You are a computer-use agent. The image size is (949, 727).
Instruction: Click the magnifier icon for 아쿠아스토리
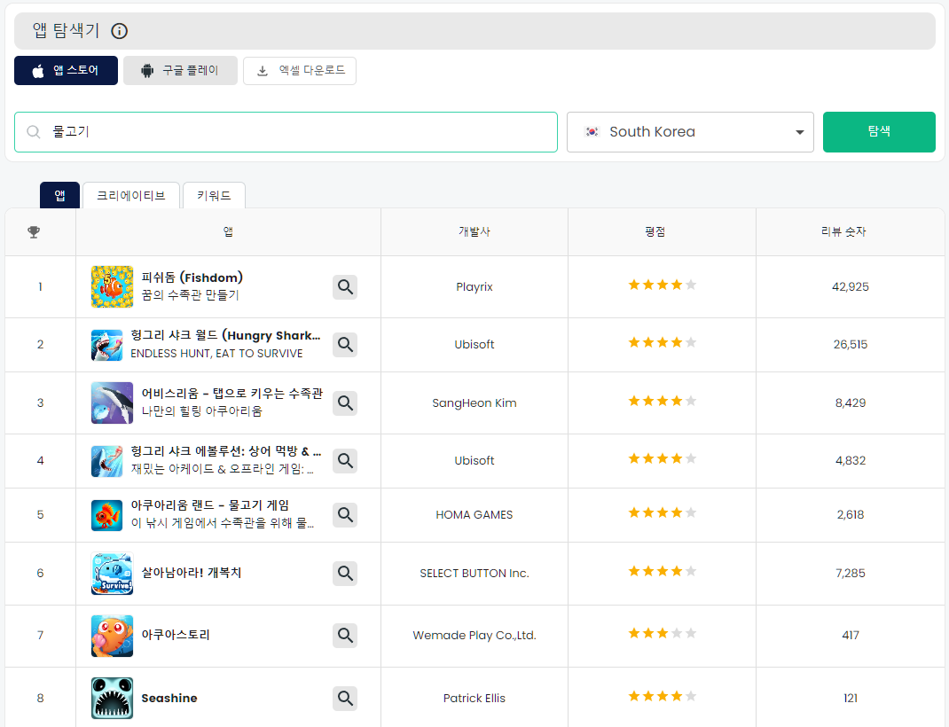click(345, 636)
